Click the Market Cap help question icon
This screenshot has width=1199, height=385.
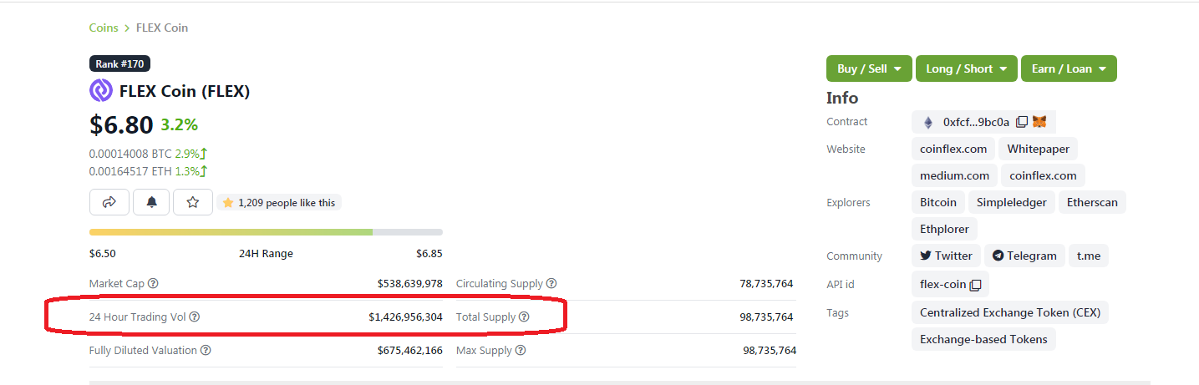tap(153, 284)
